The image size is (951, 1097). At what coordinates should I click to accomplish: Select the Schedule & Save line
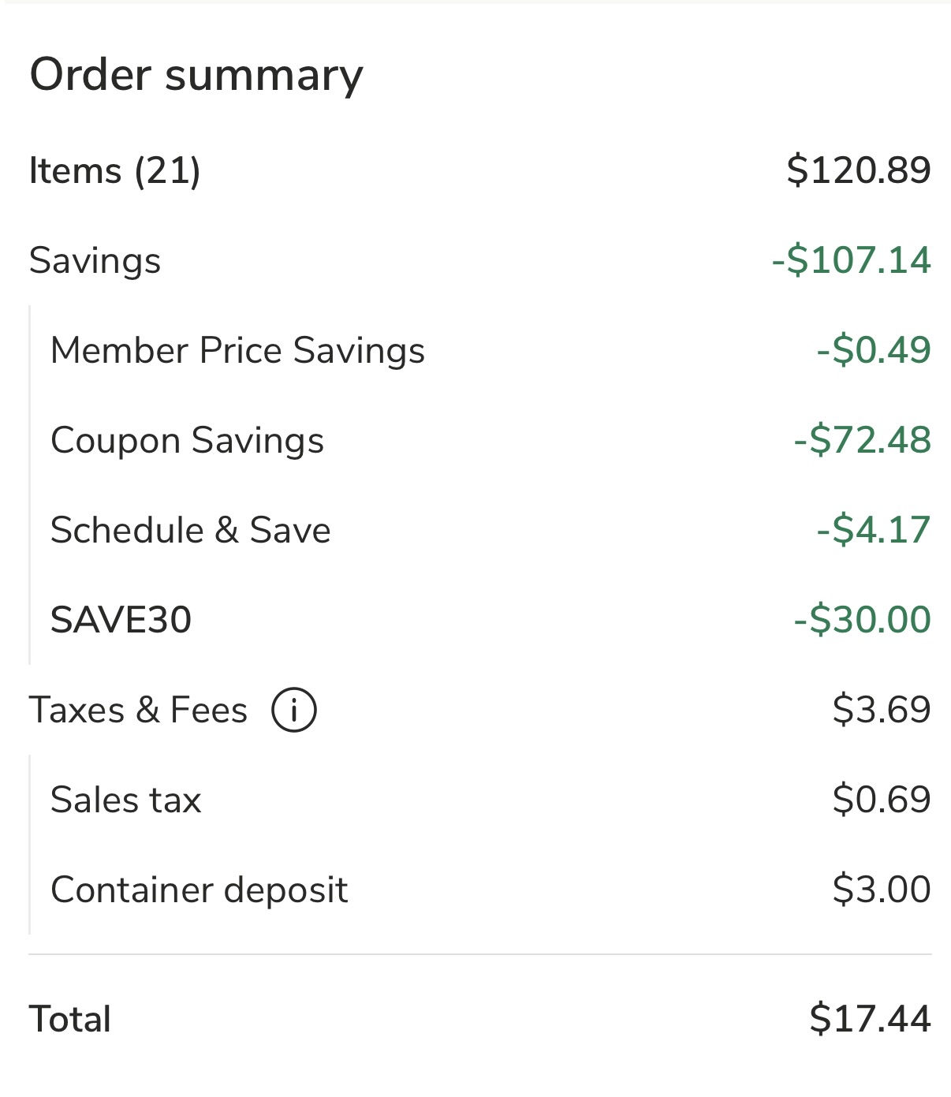191,530
